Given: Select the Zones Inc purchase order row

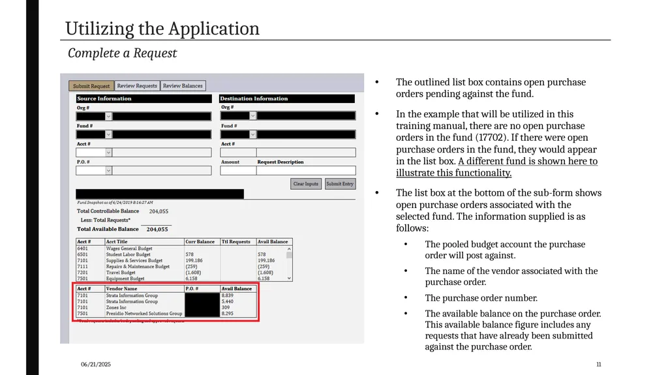Looking at the screenshot, I should point(166,307).
